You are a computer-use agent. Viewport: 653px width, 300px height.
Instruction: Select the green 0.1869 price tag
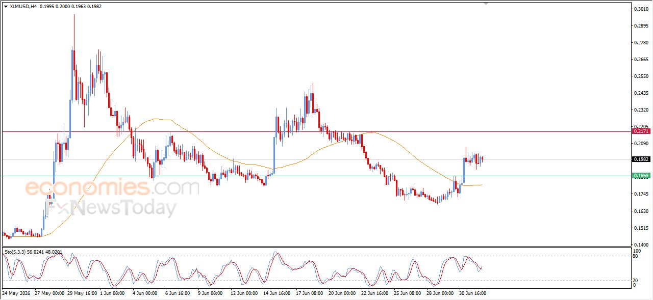pos(641,176)
